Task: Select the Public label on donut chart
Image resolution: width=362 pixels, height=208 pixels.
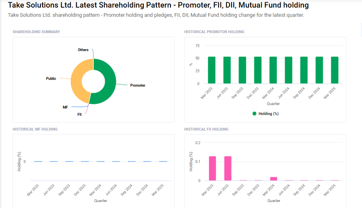Action: pyautogui.click(x=51, y=79)
